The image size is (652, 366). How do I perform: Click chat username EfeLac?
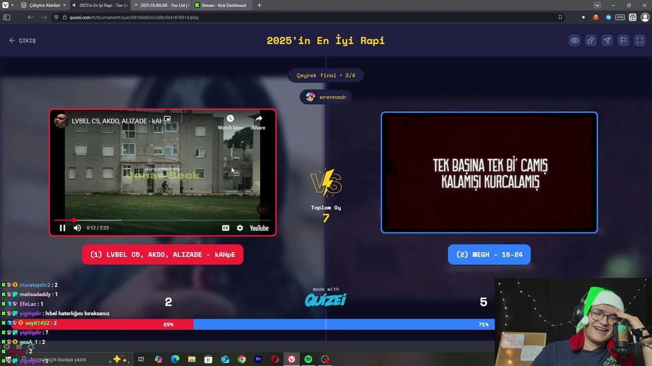point(28,304)
